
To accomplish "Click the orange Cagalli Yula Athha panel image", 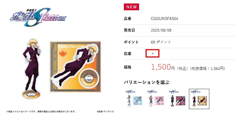I will (x=75, y=67).
